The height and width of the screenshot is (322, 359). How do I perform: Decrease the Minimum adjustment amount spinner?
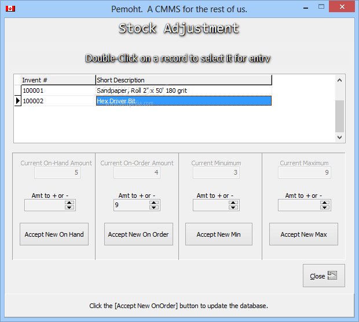(x=233, y=208)
